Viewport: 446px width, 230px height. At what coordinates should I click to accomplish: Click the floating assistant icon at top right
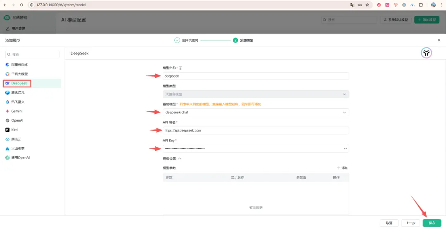coord(426,53)
